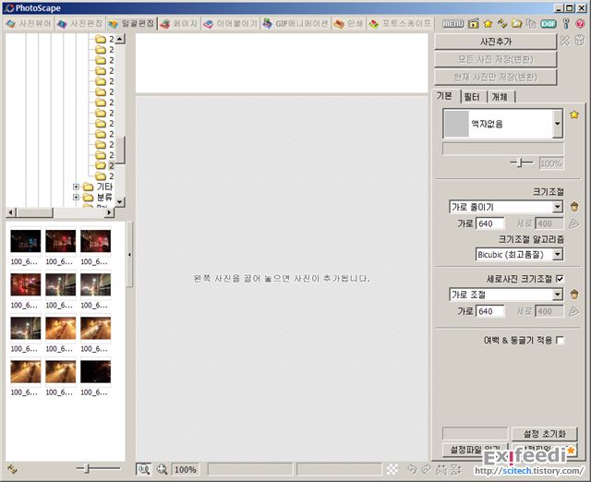This screenshot has height=482, width=591.
Task: Toggle the checkerboard background icon
Action: [392, 469]
